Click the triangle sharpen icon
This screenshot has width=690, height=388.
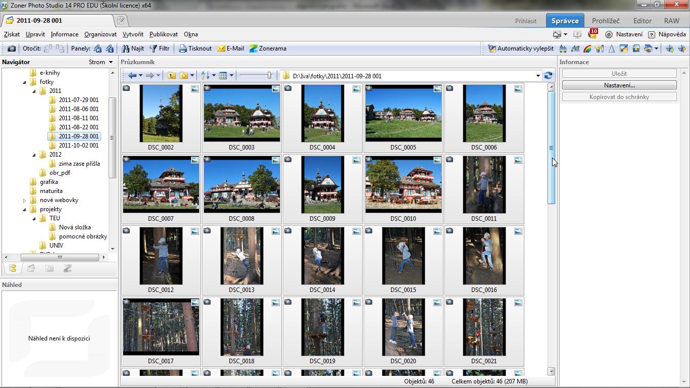[x=612, y=48]
